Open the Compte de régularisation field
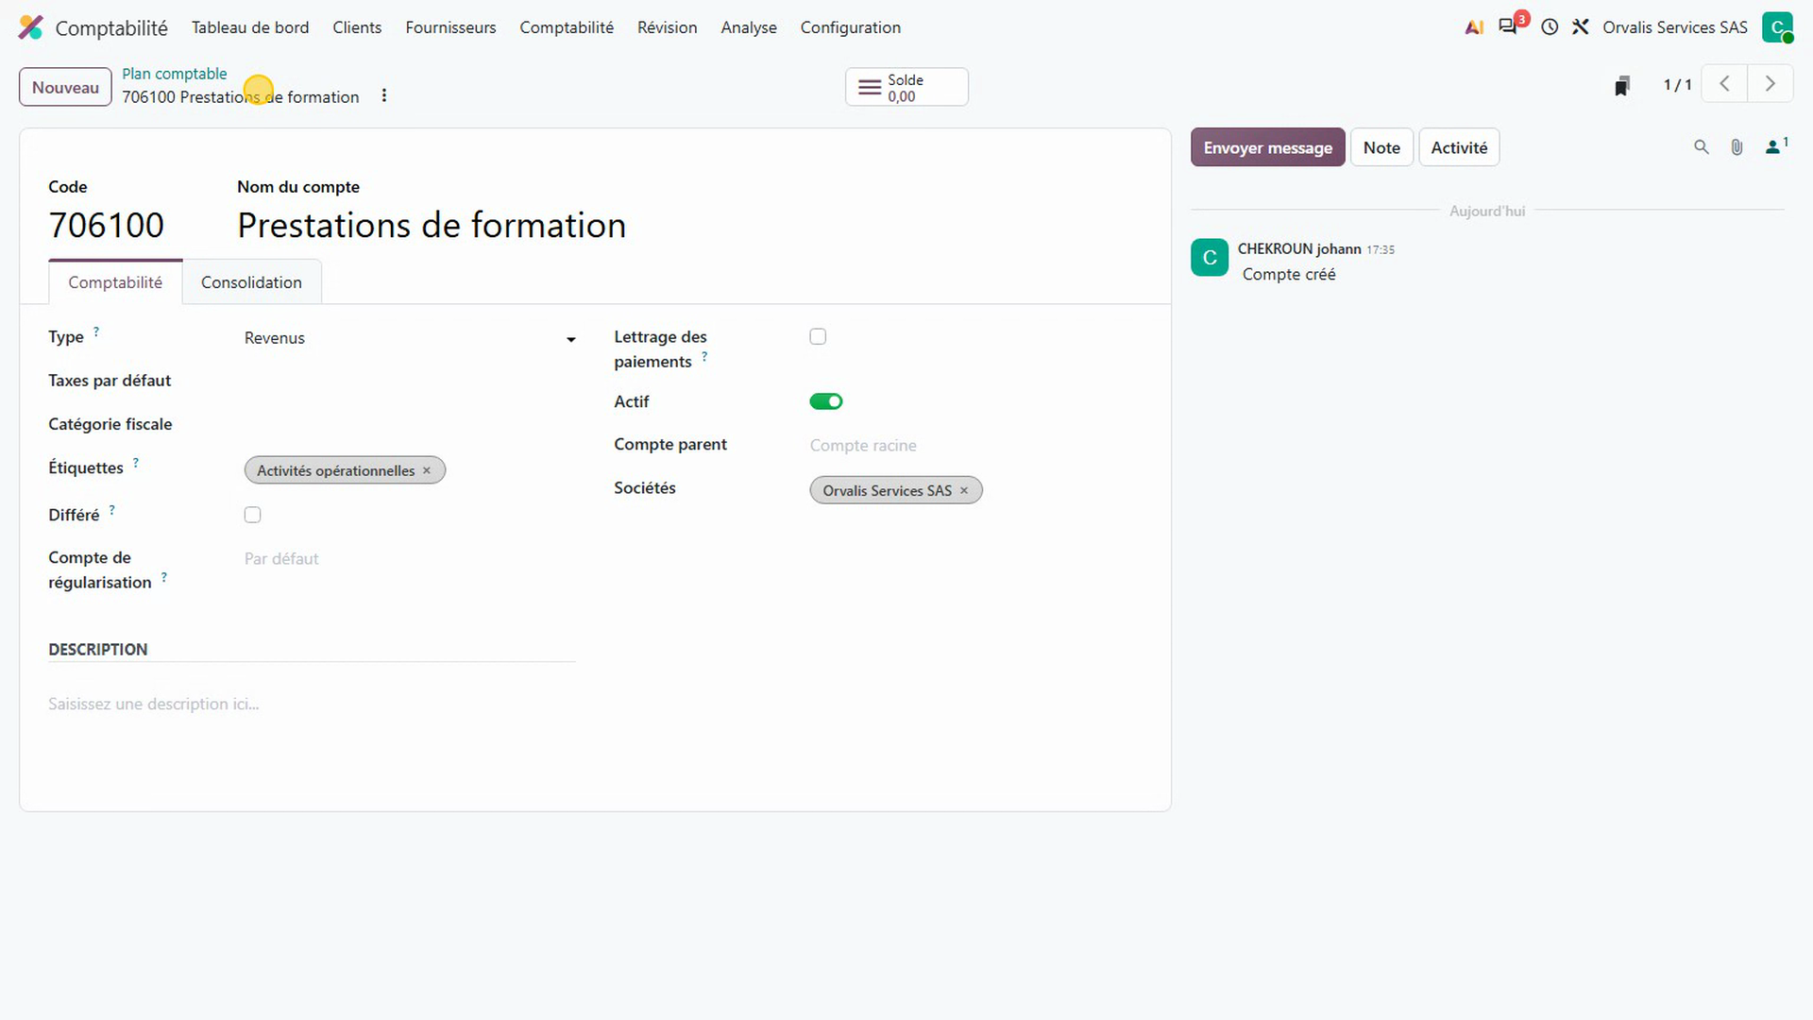The width and height of the screenshot is (1813, 1020). [x=410, y=559]
